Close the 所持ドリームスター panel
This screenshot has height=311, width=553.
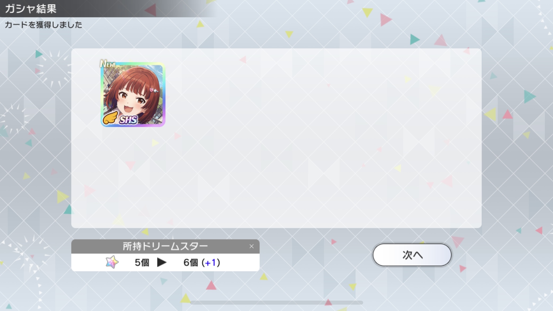point(252,246)
